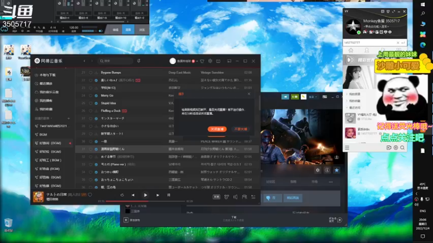Download the song Bygone Bumps
The width and height of the screenshot is (433, 243).
click(x=96, y=72)
